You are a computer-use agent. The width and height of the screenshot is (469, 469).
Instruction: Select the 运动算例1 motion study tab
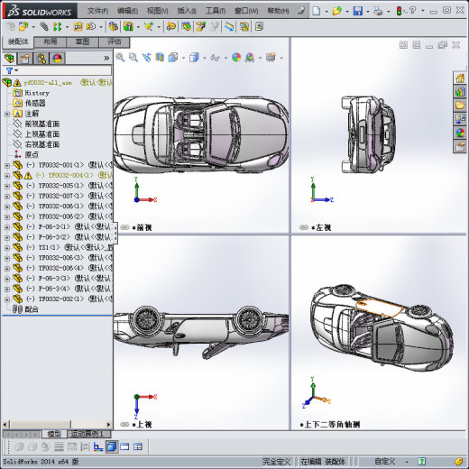click(89, 434)
